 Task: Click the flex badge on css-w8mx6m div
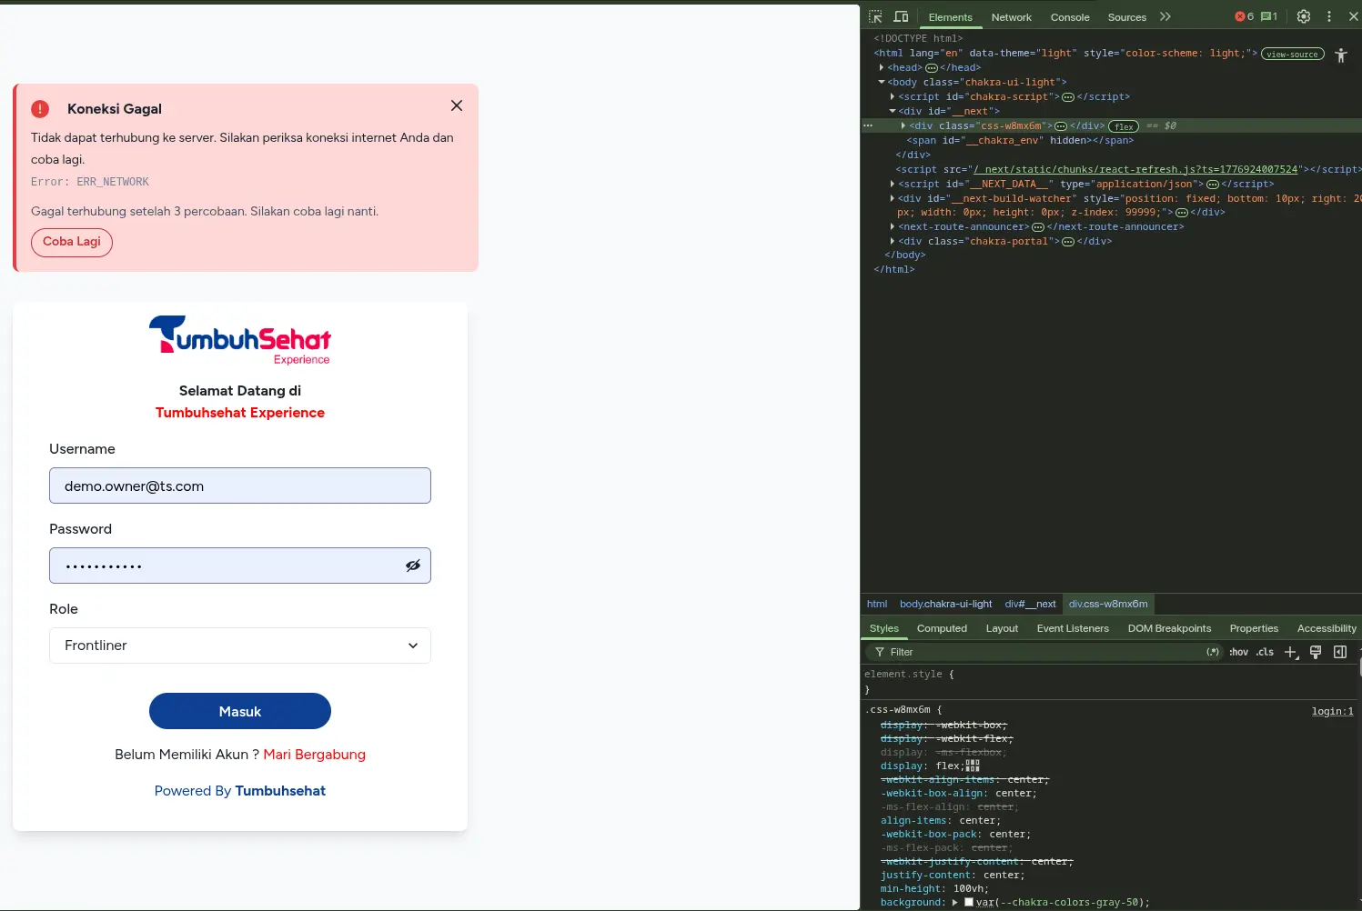click(x=1124, y=126)
